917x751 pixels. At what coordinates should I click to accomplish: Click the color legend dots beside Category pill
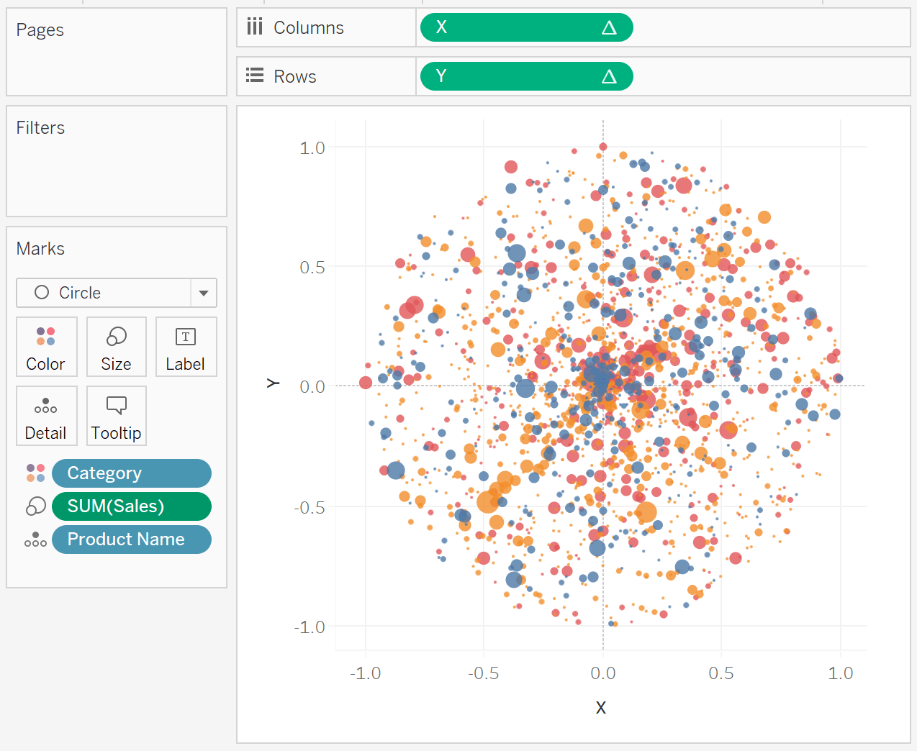[x=35, y=473]
